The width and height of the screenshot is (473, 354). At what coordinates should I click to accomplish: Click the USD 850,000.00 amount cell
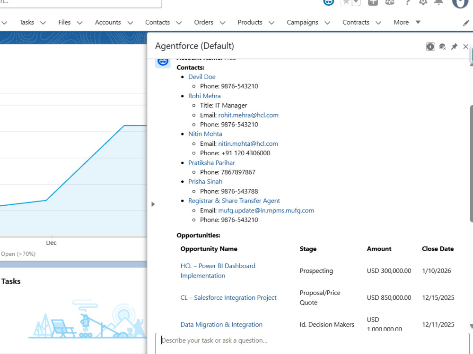coord(389,297)
